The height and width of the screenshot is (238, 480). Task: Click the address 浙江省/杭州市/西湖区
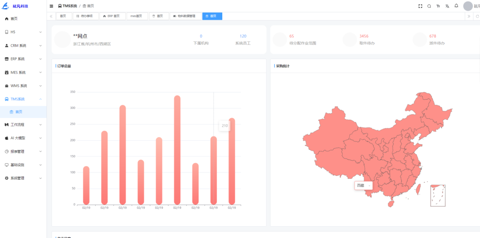92,44
